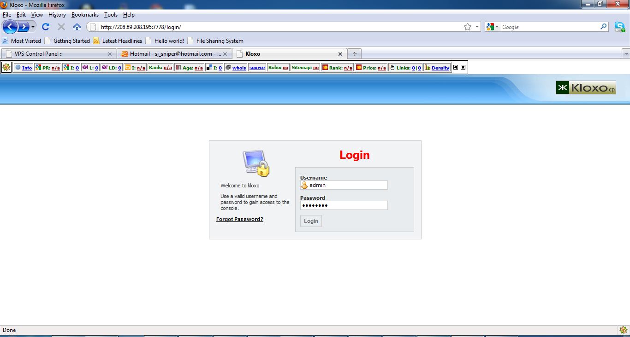The image size is (630, 337).
Task: Go back with the Back arrow button
Action: [10, 27]
